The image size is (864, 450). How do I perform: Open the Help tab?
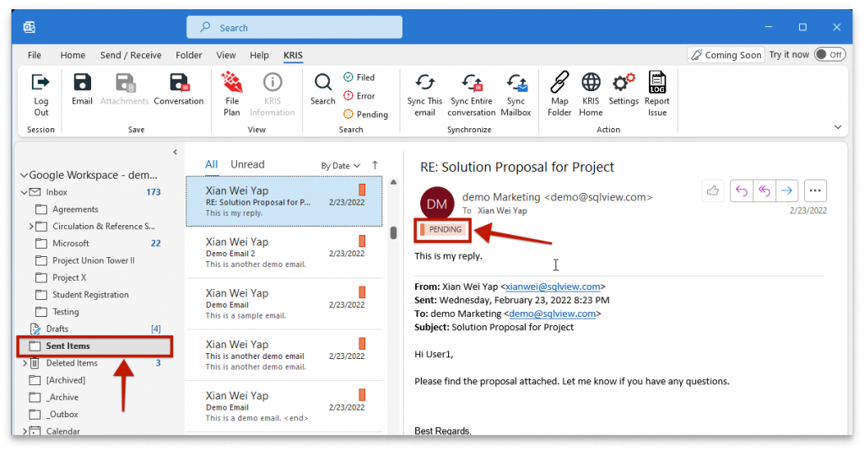[x=259, y=55]
